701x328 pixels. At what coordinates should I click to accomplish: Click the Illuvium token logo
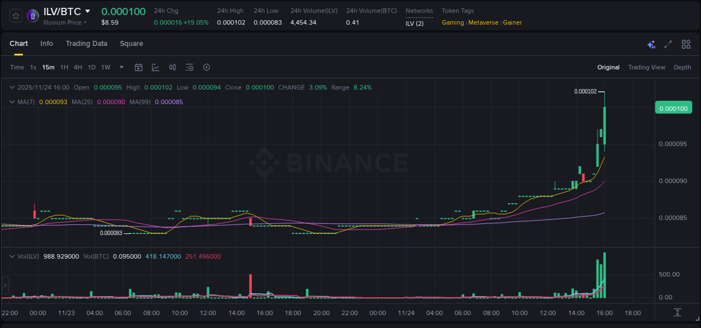[33, 15]
